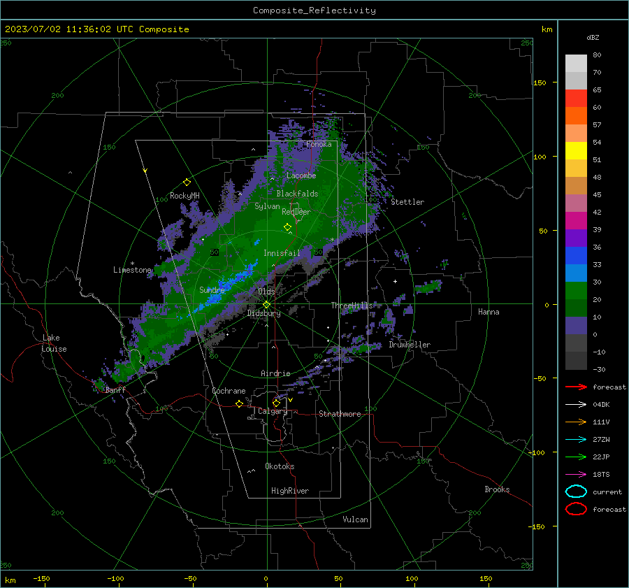Click the Blackfalds town label
This screenshot has width=629, height=588.
(297, 194)
